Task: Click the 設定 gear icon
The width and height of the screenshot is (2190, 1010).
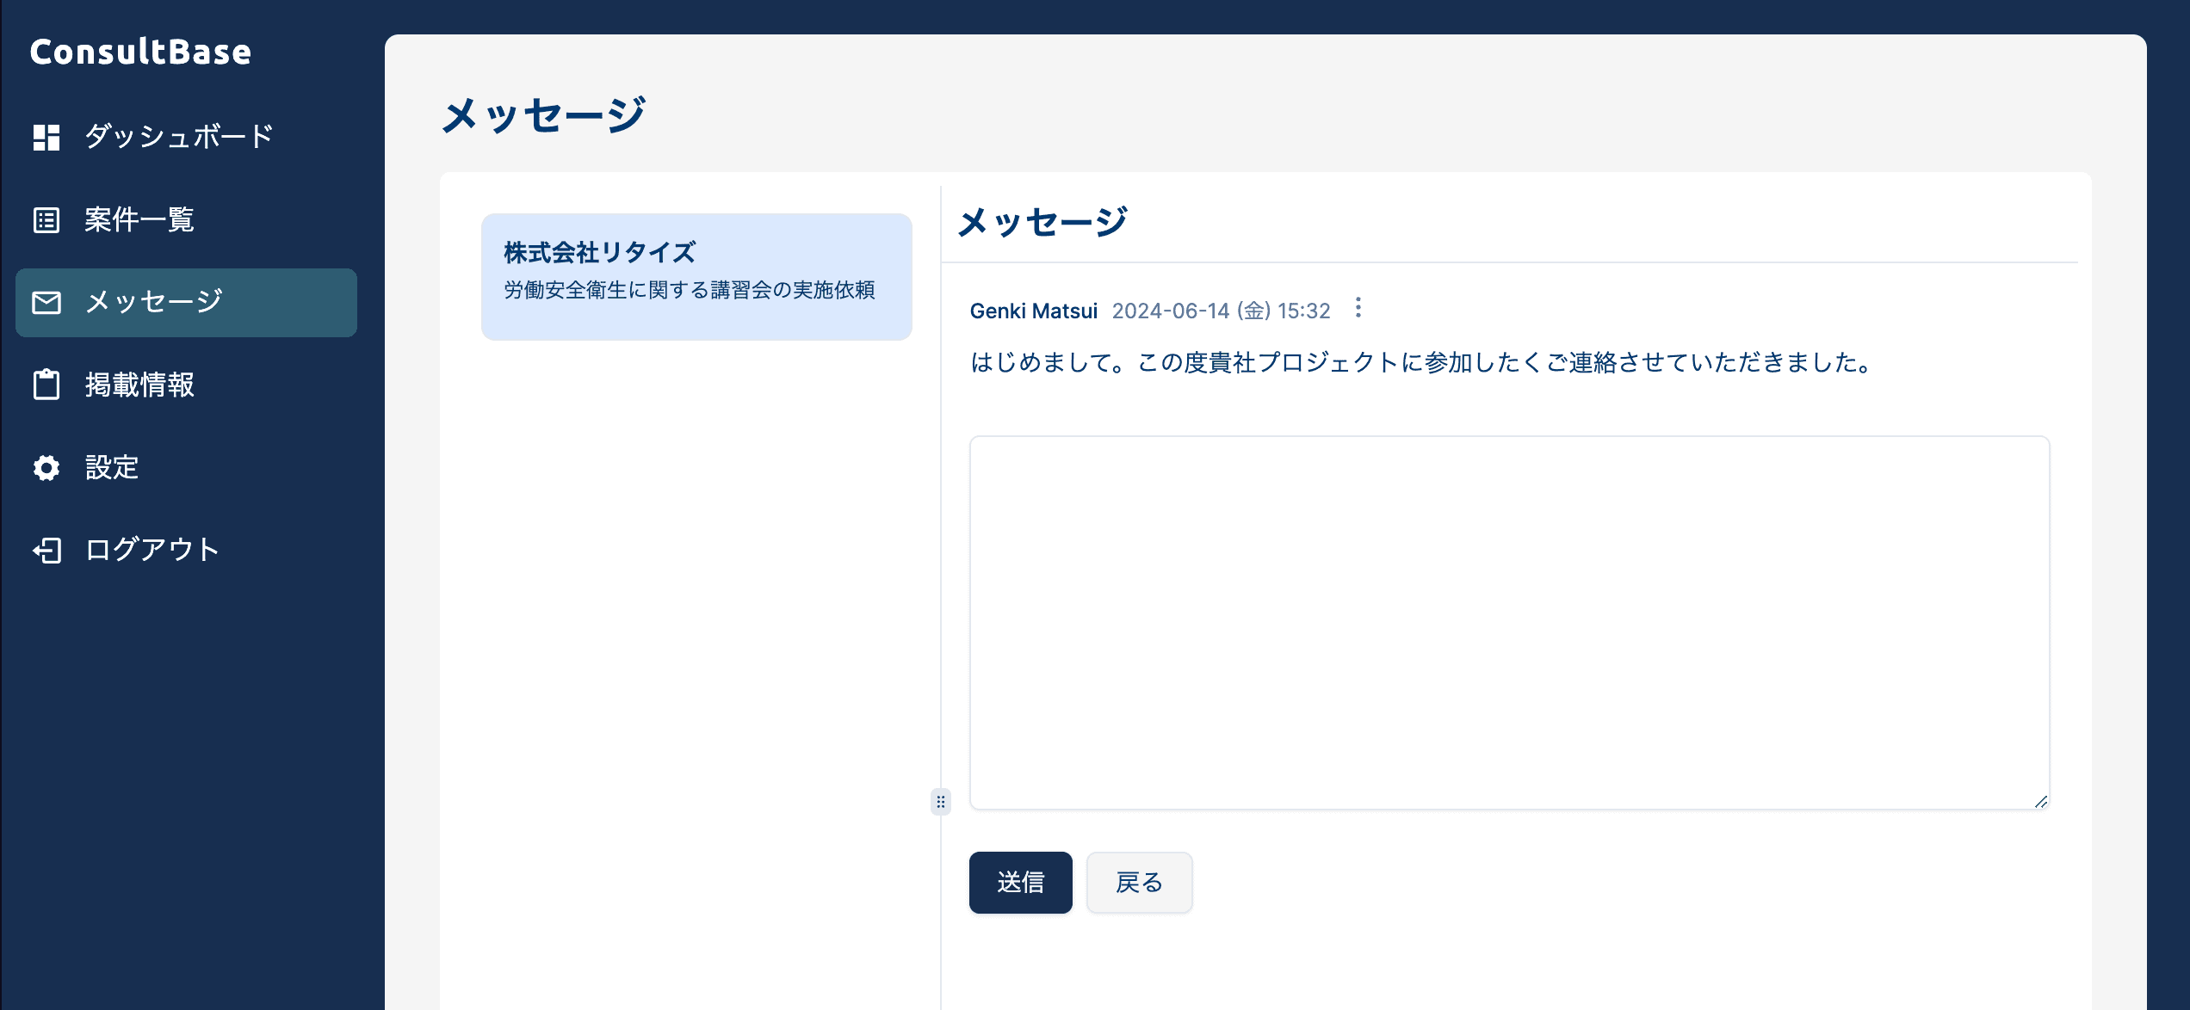Action: pos(46,468)
